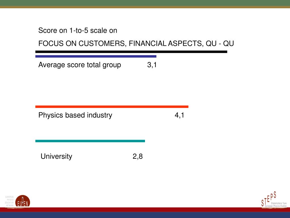
Task: Click the green header band
Action: (145, 3)
